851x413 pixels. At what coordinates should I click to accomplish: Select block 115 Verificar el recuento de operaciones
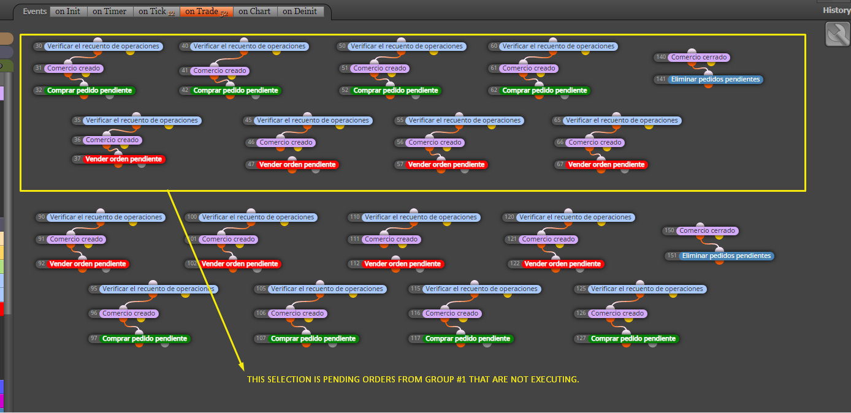tap(475, 289)
